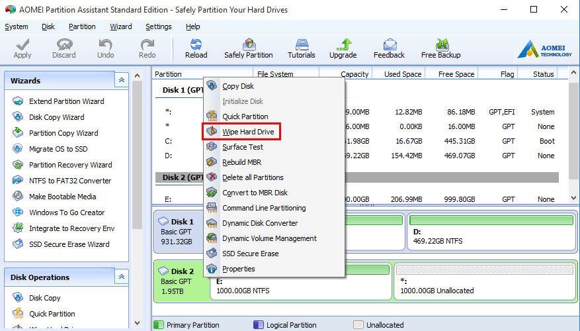Click the Apply toolbar button
Screen dimensions: 580x331
click(22, 48)
